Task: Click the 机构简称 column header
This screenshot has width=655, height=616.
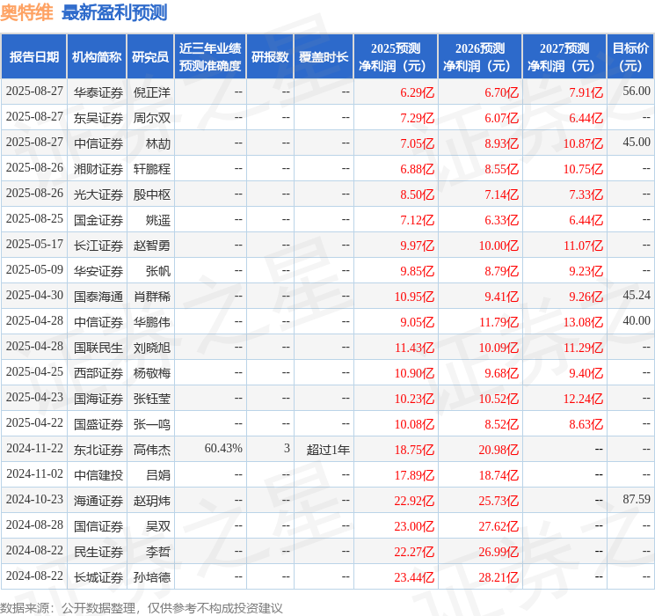Action: point(97,57)
